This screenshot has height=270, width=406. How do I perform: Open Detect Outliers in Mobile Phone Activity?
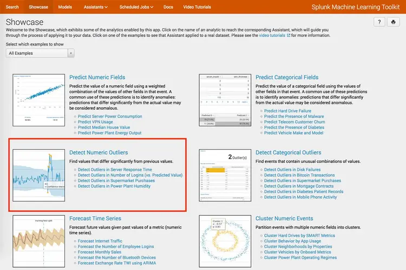click(300, 197)
